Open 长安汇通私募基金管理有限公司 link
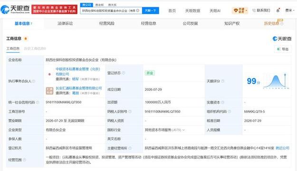297x171 pixels. (78, 88)
